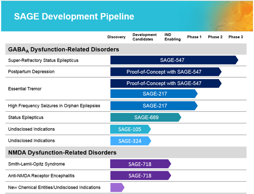Image resolution: width=254 pixels, height=194 pixels.
Task: Select the Essential Tremor row label
Action: (25, 89)
